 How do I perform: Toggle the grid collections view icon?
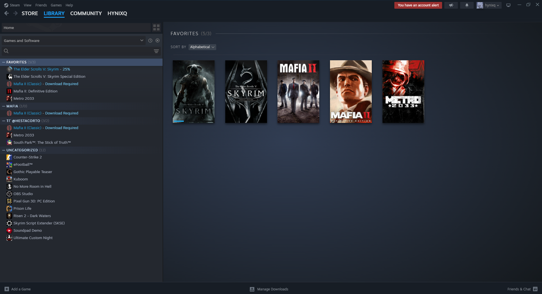[156, 27]
